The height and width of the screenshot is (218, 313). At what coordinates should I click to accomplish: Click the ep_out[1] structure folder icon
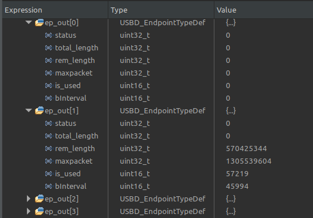(x=40, y=110)
